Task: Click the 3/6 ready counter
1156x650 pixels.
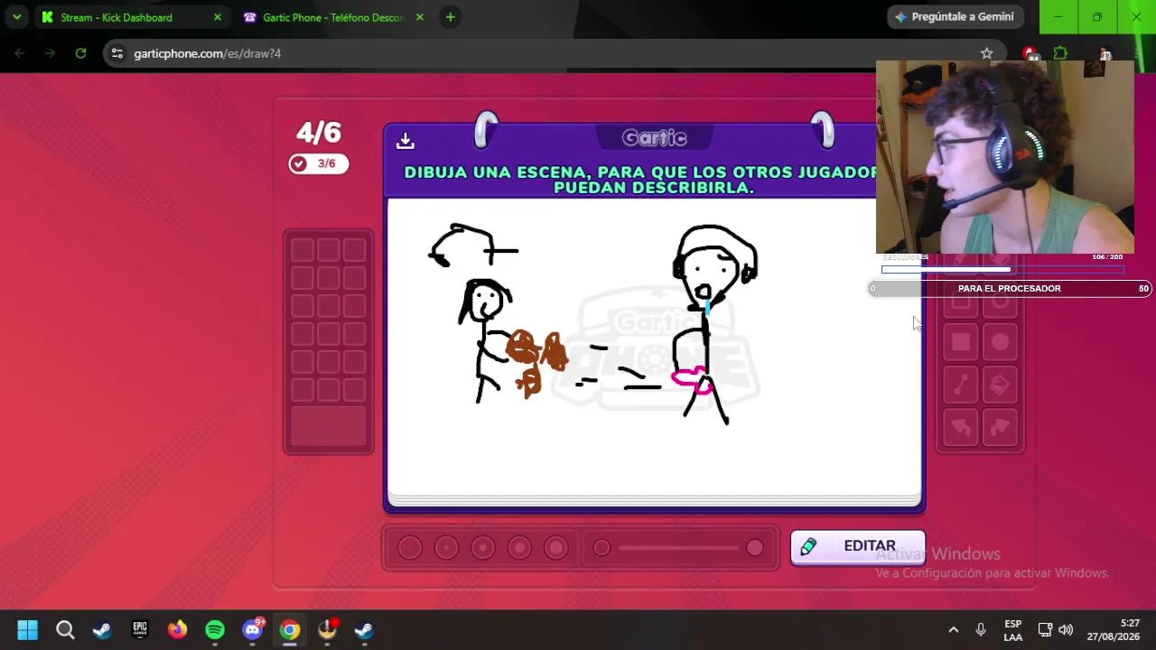Action: point(318,163)
